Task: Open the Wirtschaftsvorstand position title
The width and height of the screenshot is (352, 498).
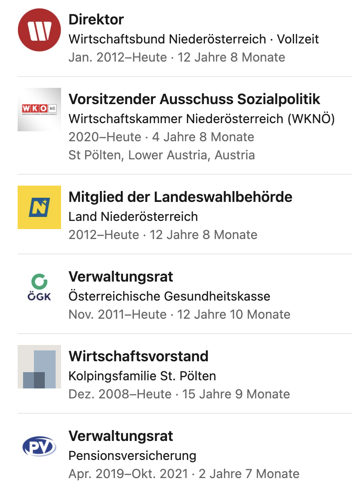Action: [138, 356]
